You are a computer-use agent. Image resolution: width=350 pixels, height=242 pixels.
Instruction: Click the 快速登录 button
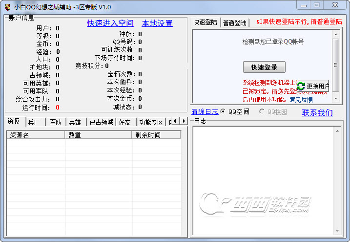264,67
